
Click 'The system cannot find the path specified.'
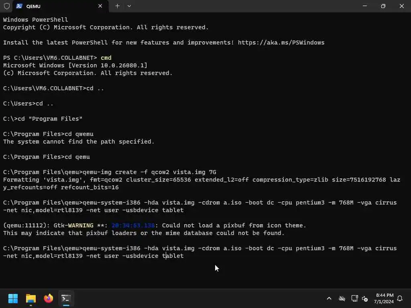pos(79,142)
